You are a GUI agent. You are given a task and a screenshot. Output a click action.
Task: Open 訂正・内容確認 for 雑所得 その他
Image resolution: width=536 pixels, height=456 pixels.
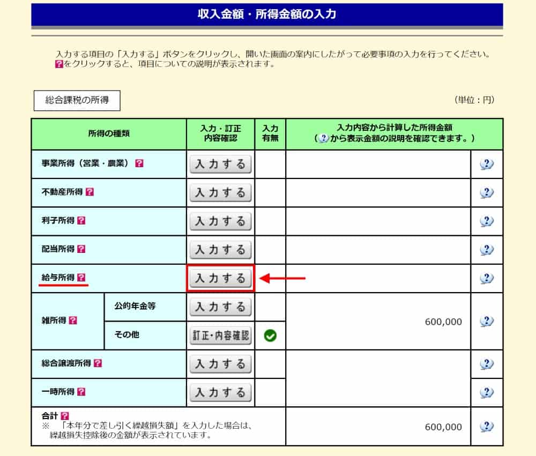click(220, 335)
